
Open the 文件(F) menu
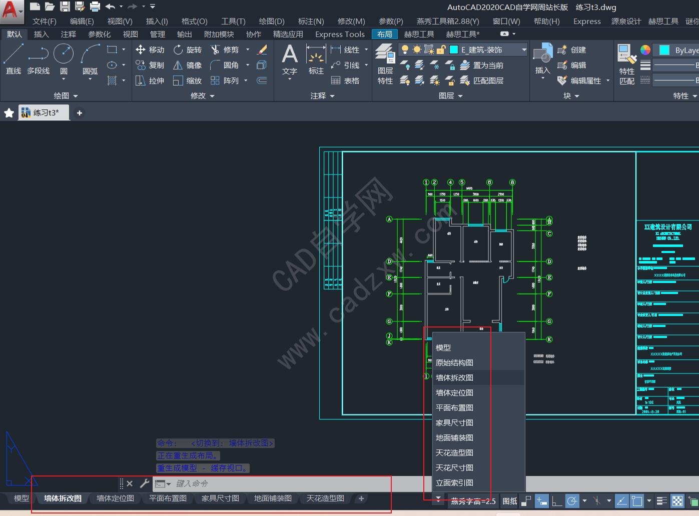[x=44, y=21]
